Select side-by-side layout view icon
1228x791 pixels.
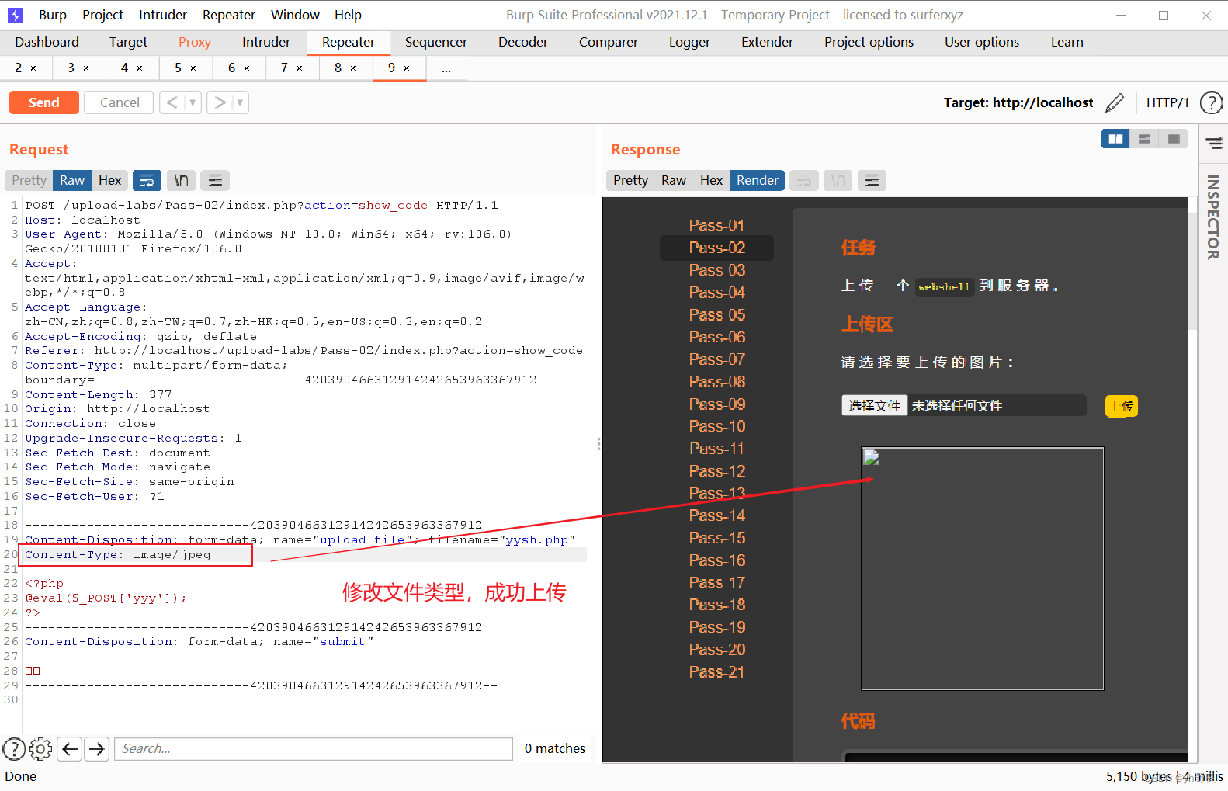click(x=1115, y=139)
